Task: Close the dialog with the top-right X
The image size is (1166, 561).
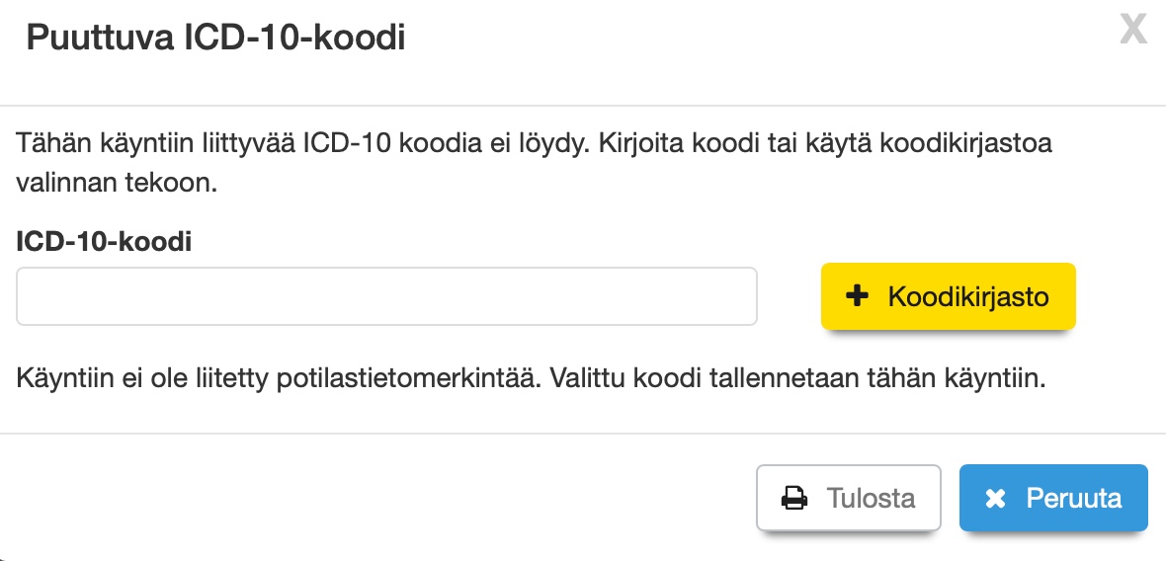Action: click(1132, 31)
